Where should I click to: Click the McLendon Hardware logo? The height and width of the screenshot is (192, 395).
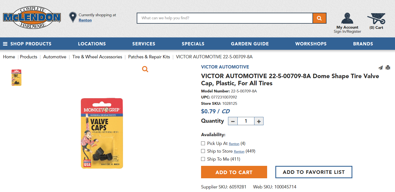(x=32, y=18)
